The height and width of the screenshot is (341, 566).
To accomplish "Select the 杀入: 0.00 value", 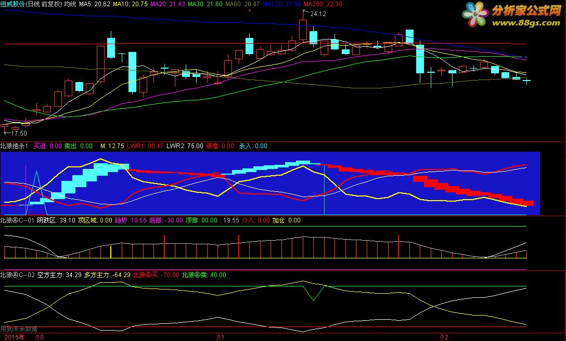I will coord(253,146).
